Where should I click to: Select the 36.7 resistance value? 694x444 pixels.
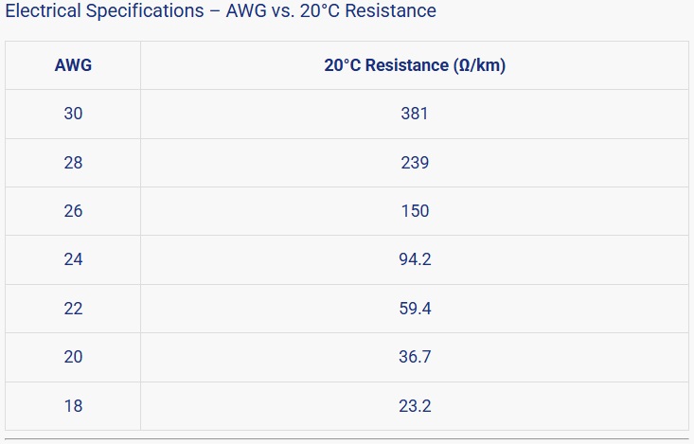pos(415,357)
